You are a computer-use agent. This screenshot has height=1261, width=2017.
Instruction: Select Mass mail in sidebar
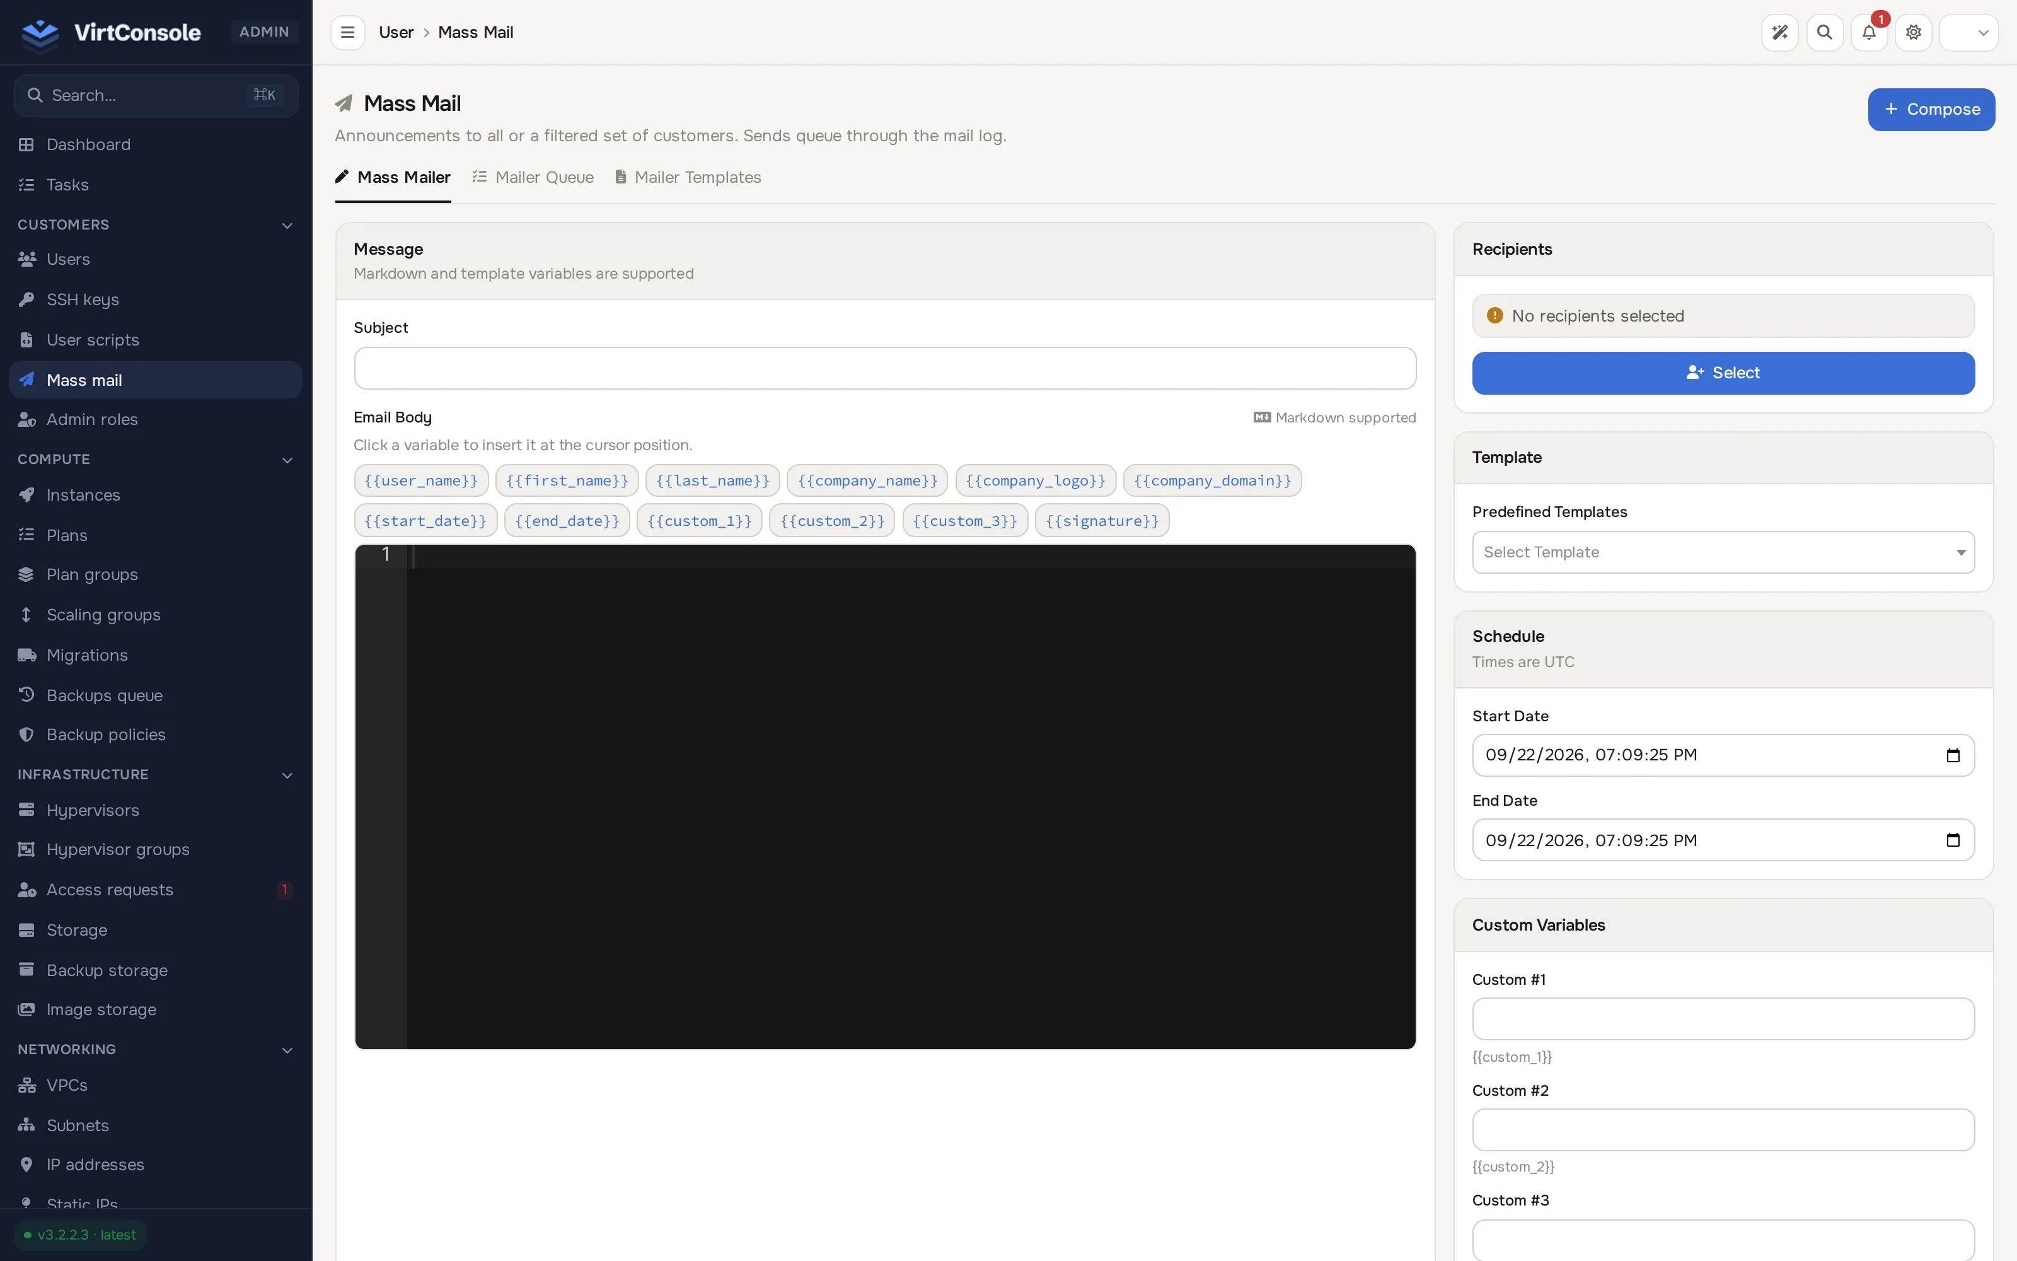coord(156,380)
